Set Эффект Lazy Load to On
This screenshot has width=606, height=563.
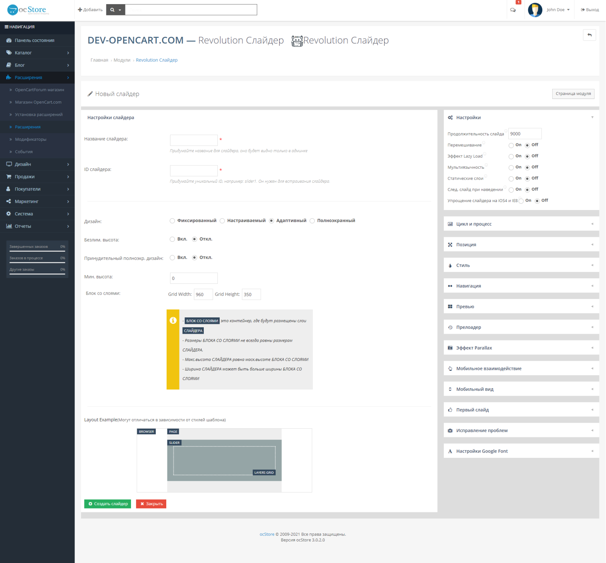pos(511,156)
